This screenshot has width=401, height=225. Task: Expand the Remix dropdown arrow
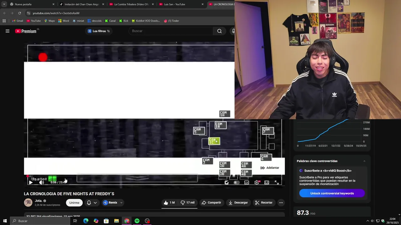click(x=121, y=202)
